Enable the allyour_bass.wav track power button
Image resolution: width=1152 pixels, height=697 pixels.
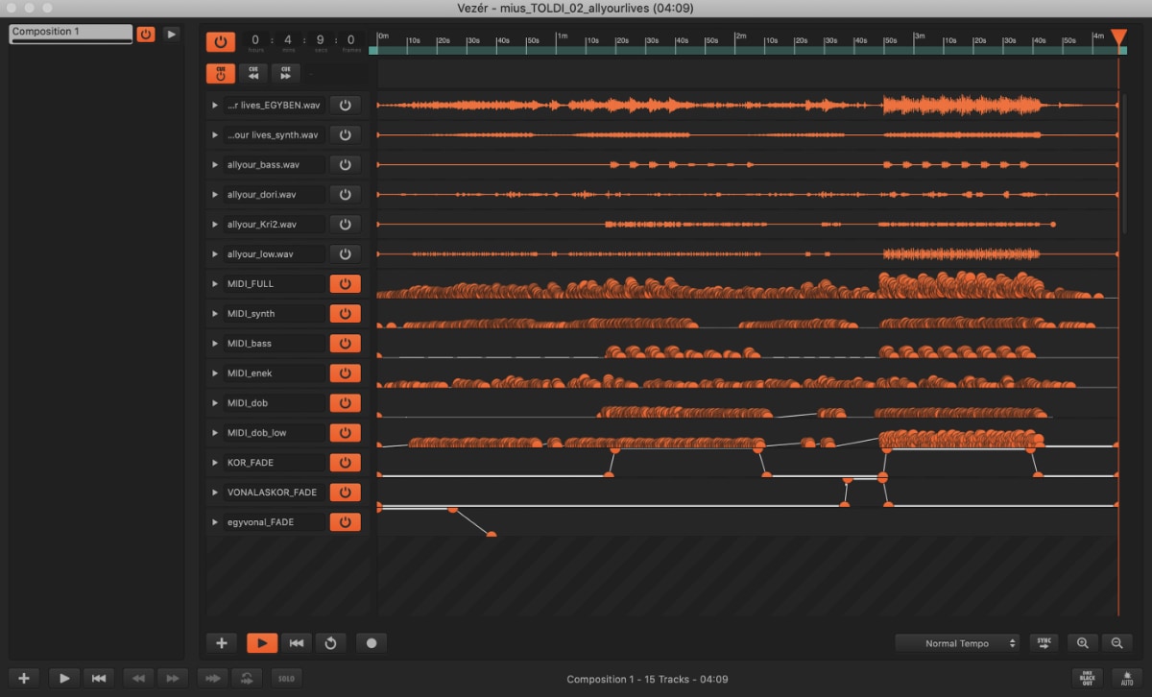click(x=345, y=164)
